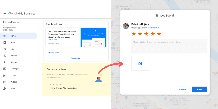The image size is (218, 109).
Task: Open the Photos menu item
Action: pos(19,75)
